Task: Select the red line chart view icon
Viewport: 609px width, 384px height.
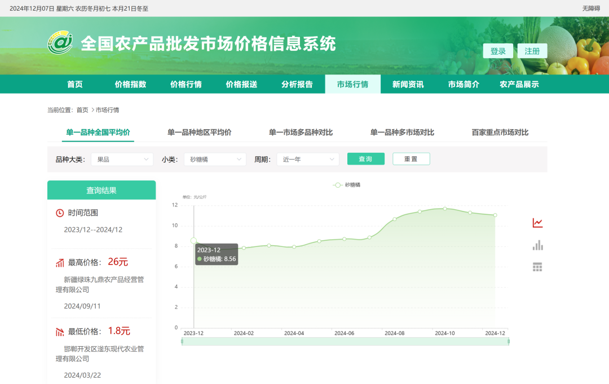Action: click(x=537, y=222)
